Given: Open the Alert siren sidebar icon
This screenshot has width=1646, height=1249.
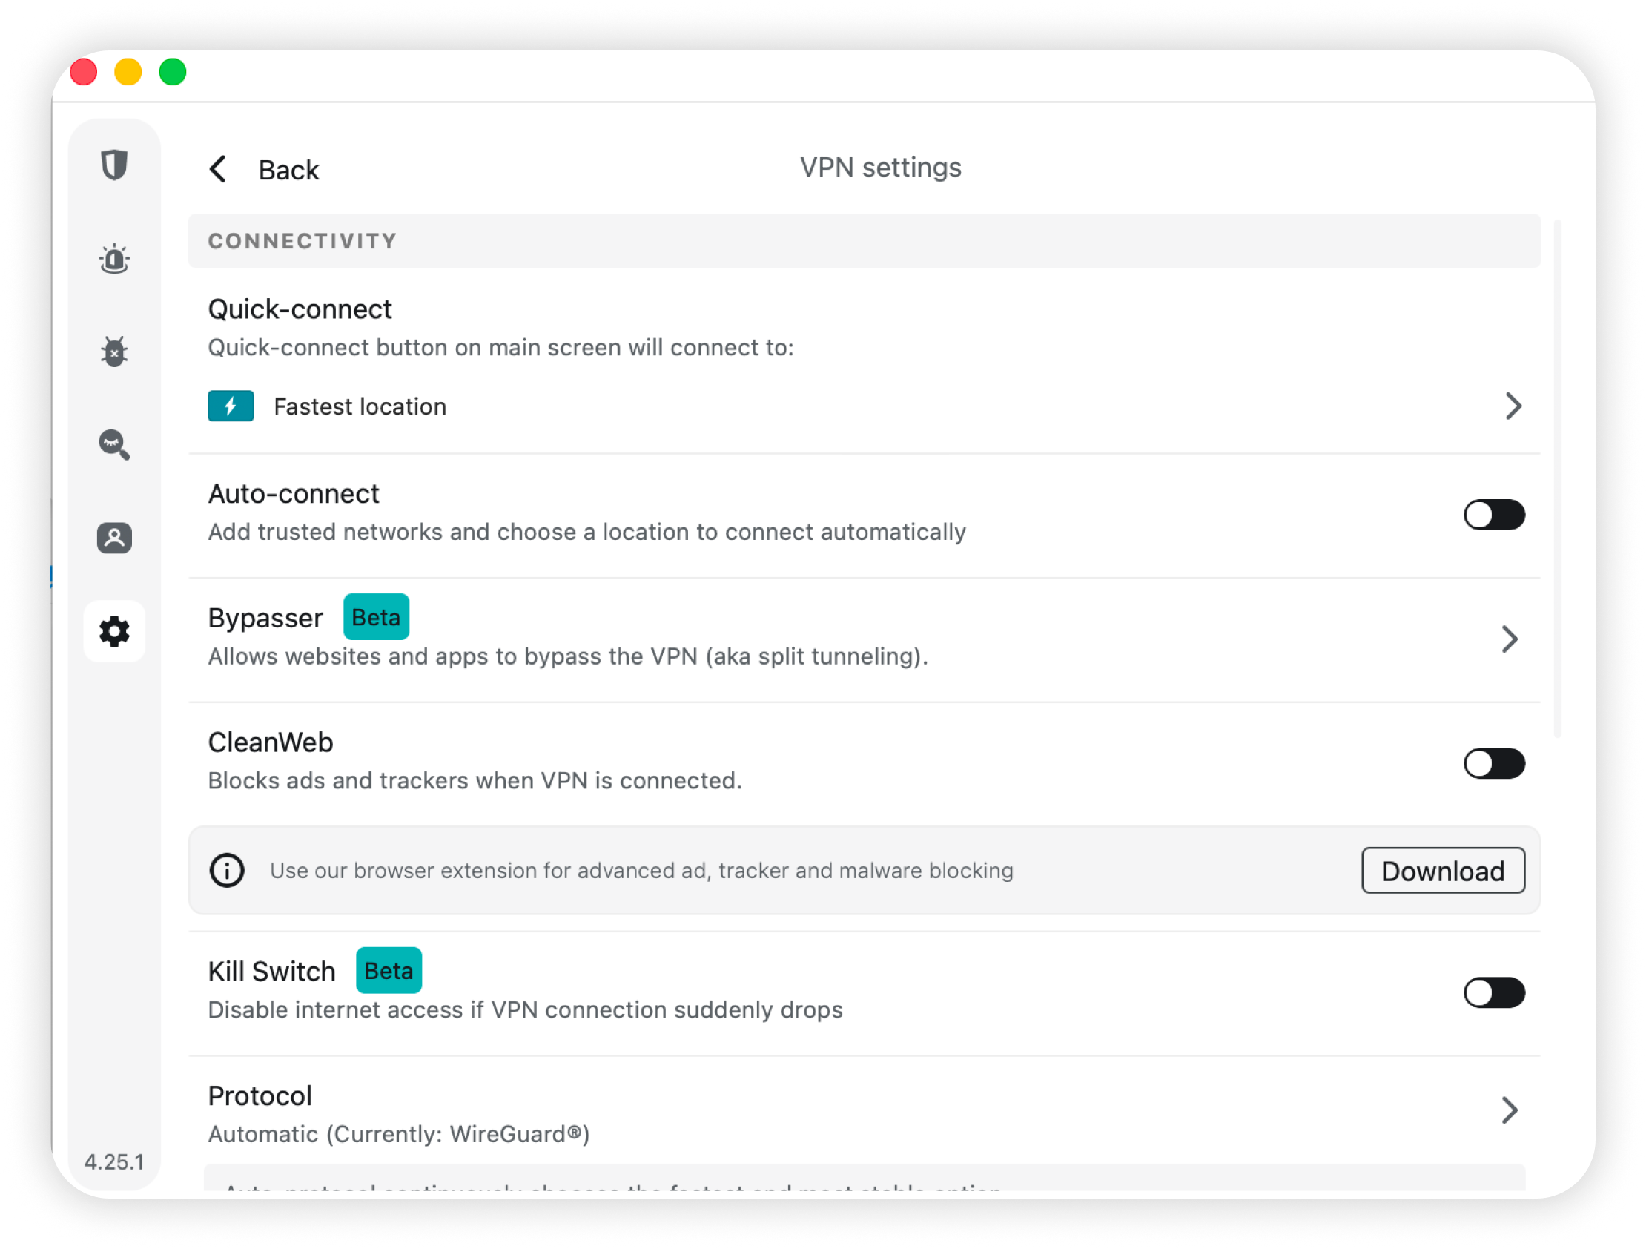Looking at the screenshot, I should (114, 259).
